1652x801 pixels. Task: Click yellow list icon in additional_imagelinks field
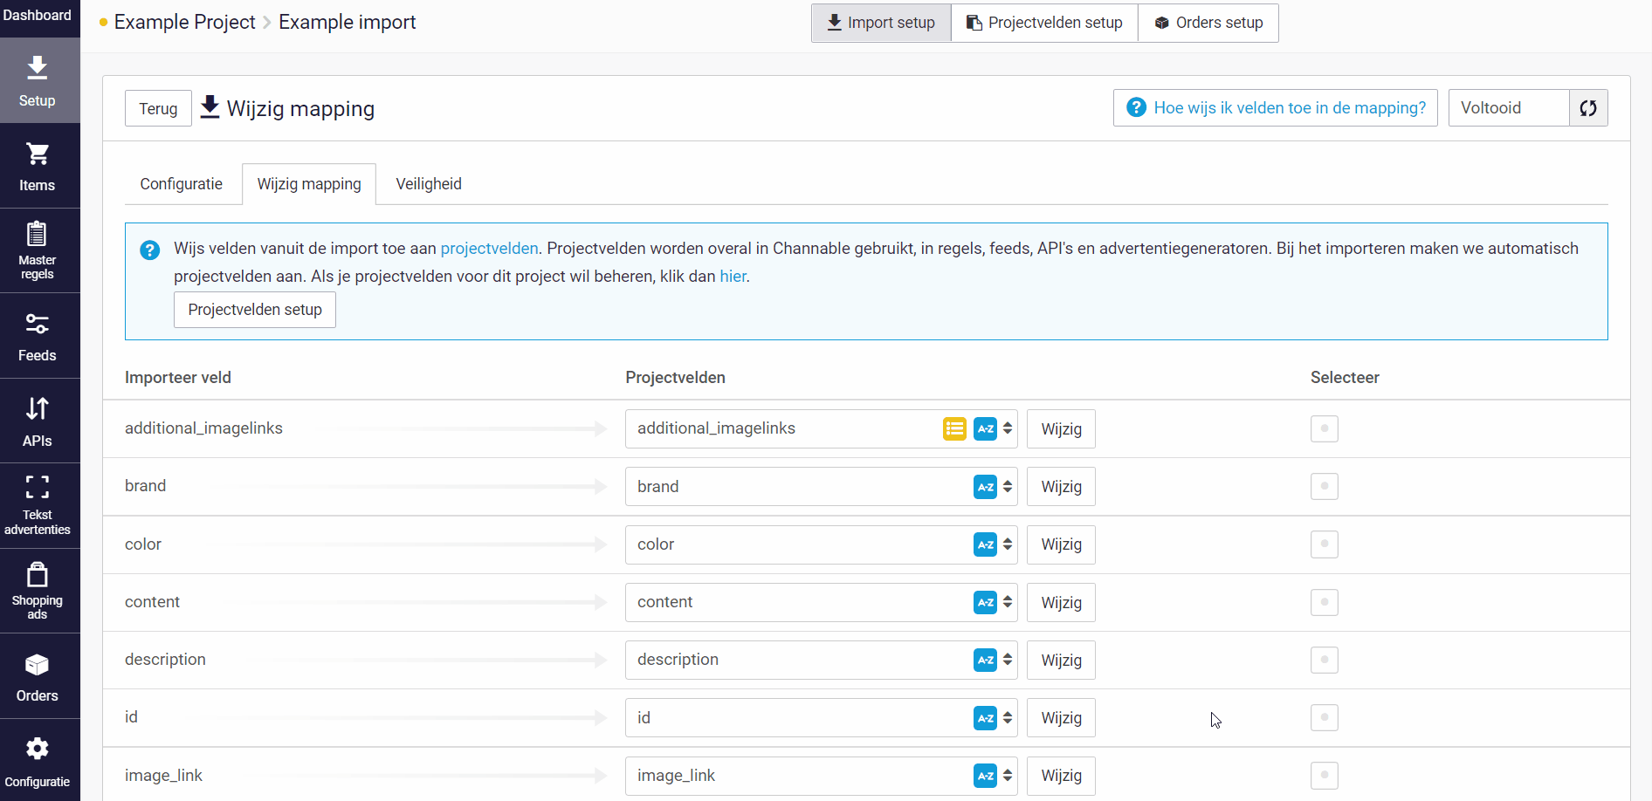pos(954,428)
